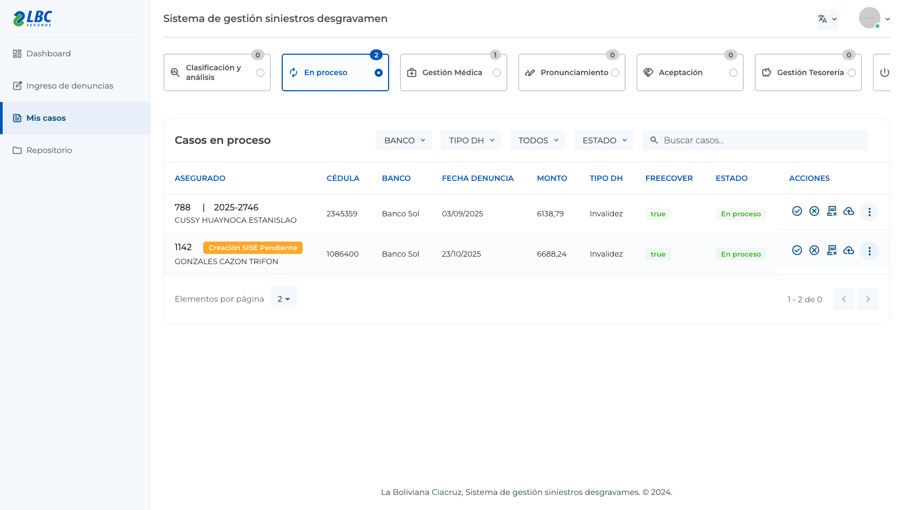Go to the next page of results
Screen dimensions: 903x510
(868, 299)
